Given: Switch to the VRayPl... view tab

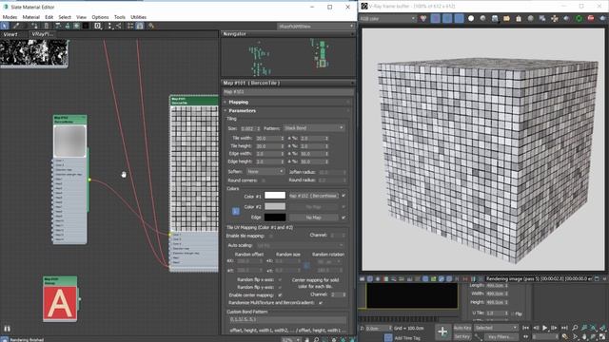Looking at the screenshot, I should (x=42, y=34).
